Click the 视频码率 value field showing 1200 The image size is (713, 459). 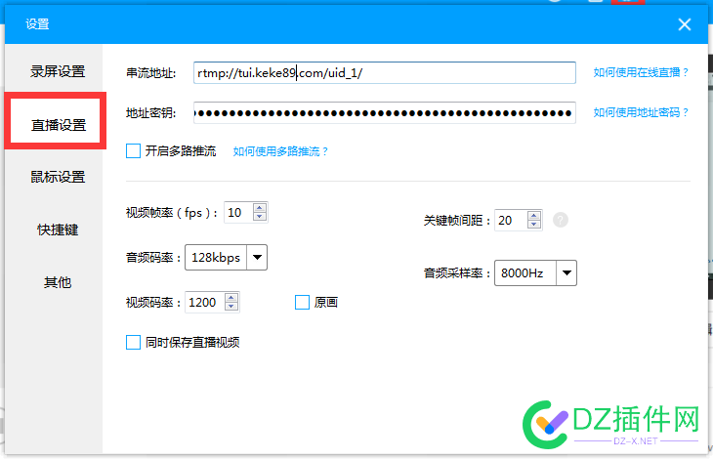[x=205, y=302]
